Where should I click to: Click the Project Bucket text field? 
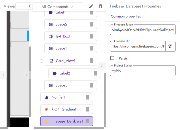[x=143, y=71]
